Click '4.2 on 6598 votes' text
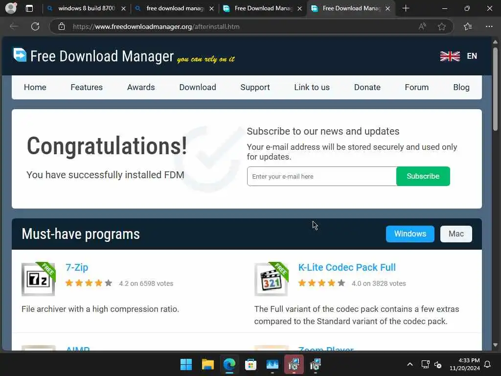501x376 pixels. (146, 283)
